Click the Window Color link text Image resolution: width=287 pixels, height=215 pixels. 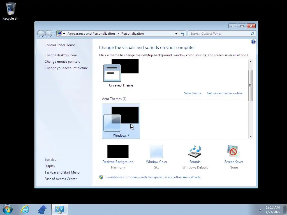tap(157, 162)
